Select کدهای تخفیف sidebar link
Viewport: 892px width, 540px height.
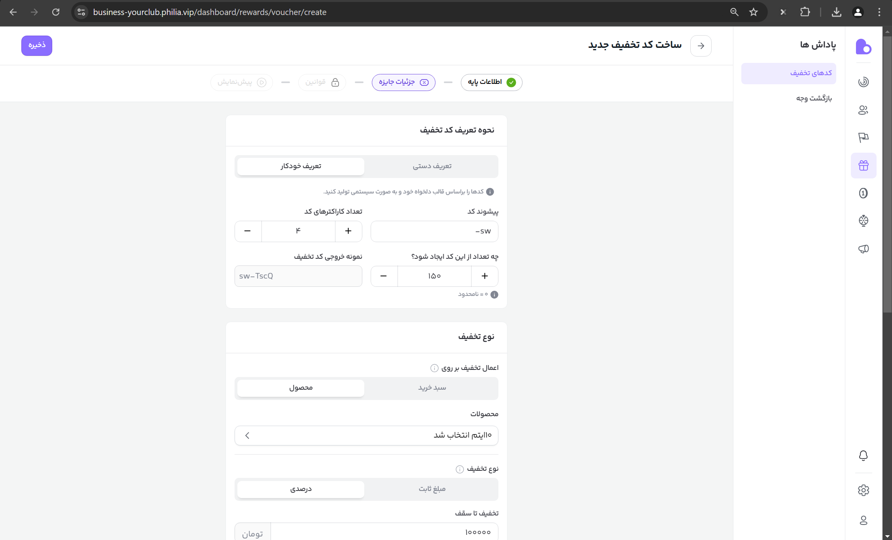811,73
